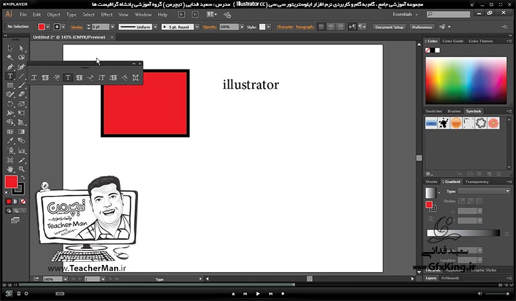The height and width of the screenshot is (301, 516).
Task: Select the Type tool in main toolbar
Action: tap(10, 76)
